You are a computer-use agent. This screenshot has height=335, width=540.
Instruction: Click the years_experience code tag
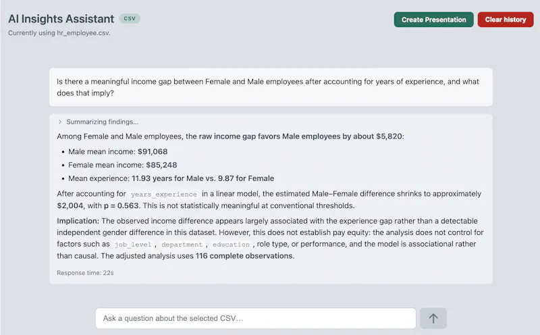[x=163, y=195]
